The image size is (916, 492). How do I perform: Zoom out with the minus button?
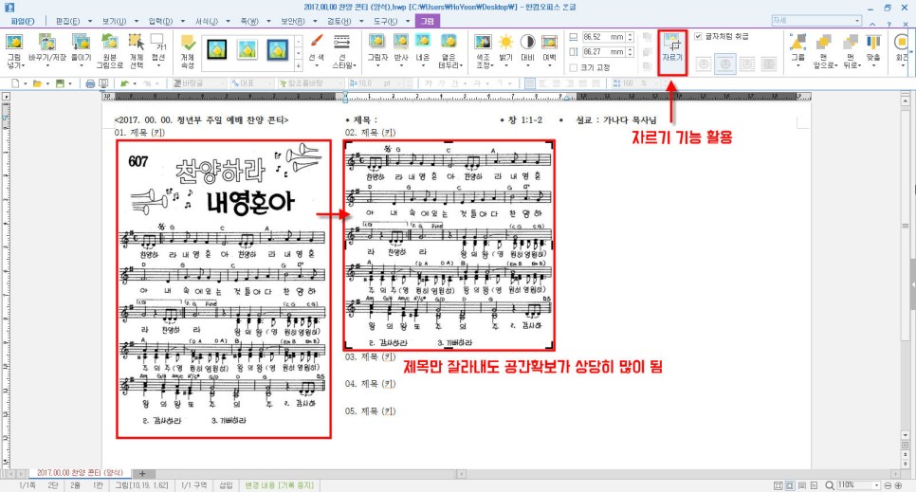888,485
